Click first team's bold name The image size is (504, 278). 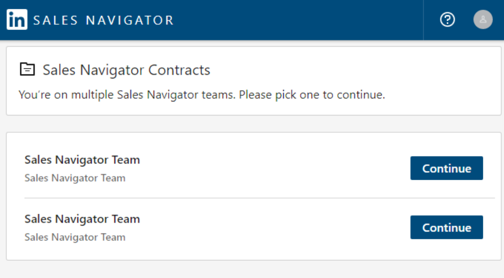[x=82, y=159]
